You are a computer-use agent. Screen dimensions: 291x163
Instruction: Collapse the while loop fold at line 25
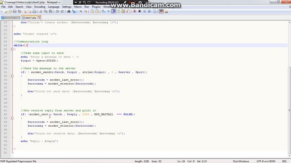tap(12, 49)
